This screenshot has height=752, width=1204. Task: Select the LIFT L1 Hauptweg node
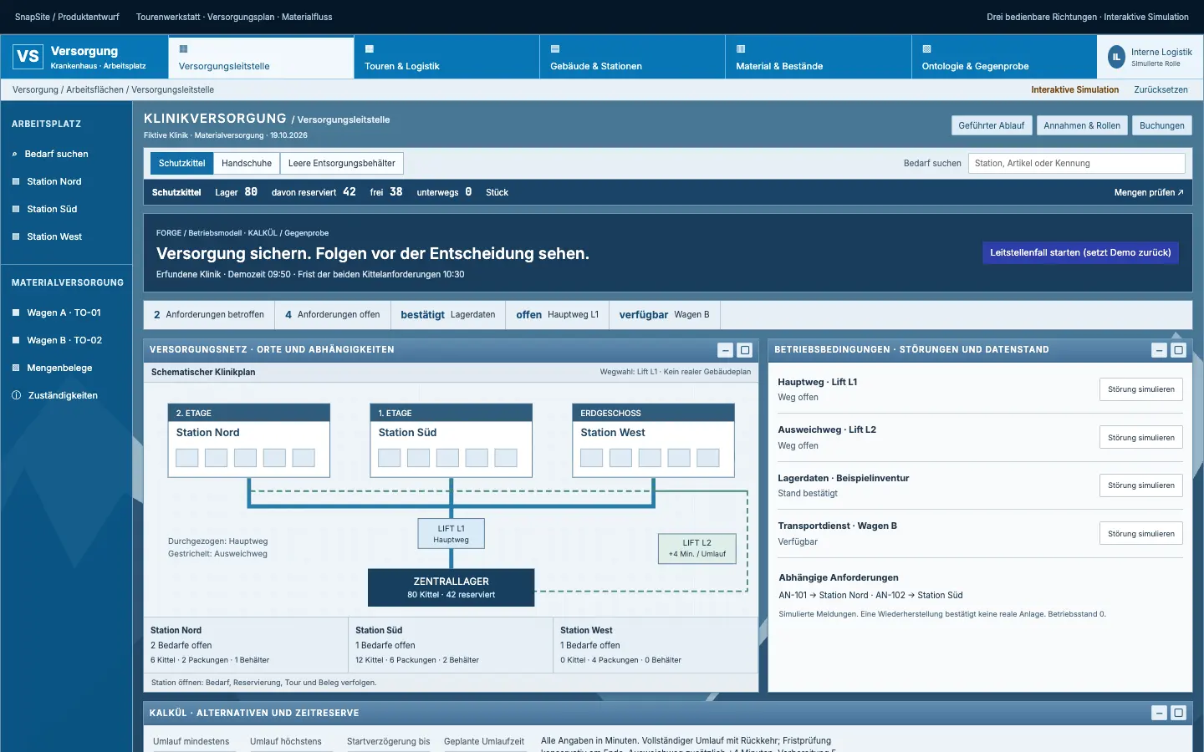click(451, 534)
